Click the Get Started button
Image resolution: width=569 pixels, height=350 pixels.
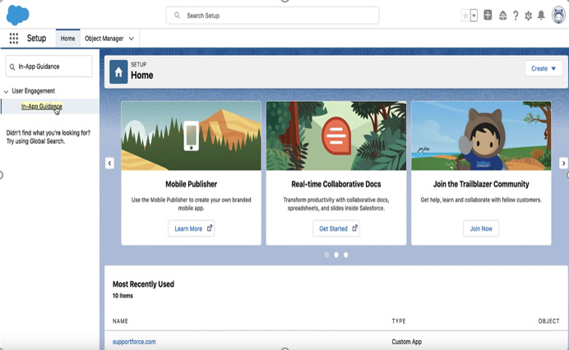point(335,228)
